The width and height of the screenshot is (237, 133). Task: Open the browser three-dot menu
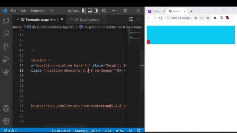233,18
